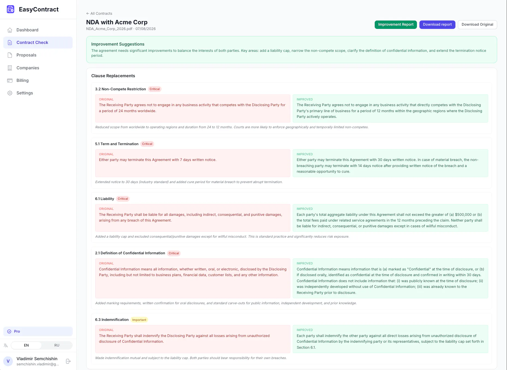Click improved text about marked "Confidential"

point(390,281)
